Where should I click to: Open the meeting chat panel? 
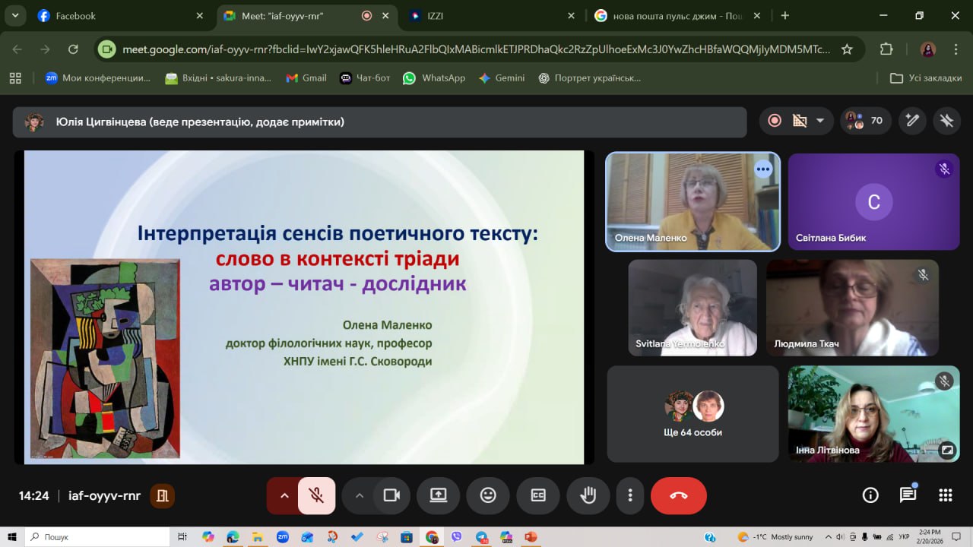click(908, 495)
